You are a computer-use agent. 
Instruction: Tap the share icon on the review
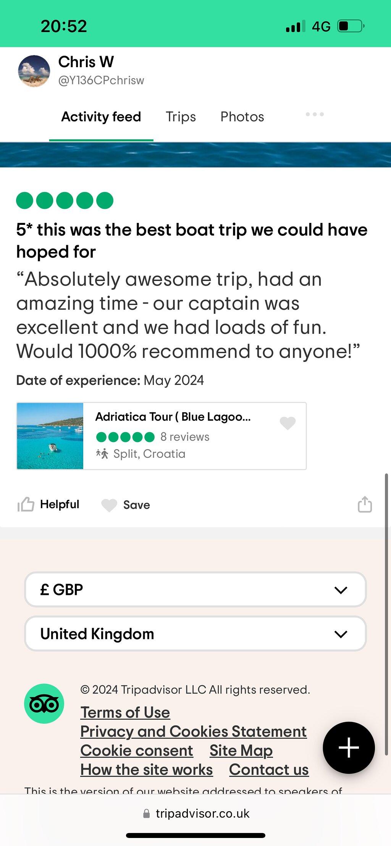[x=365, y=504]
